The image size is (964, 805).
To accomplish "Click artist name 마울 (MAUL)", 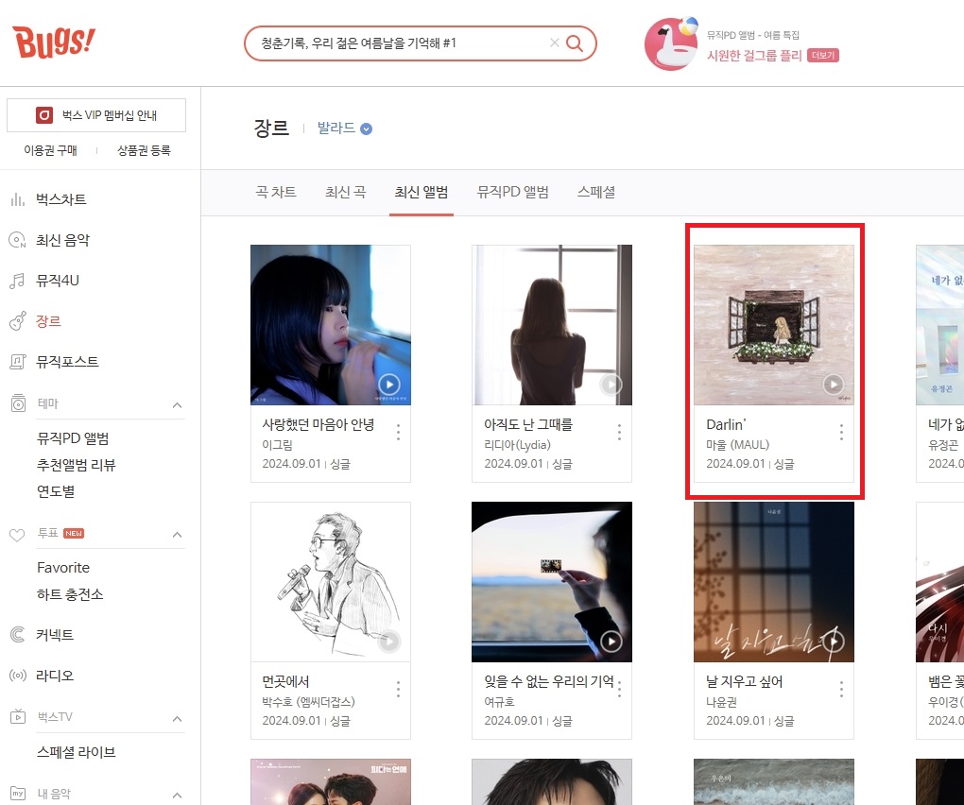I will [737, 445].
